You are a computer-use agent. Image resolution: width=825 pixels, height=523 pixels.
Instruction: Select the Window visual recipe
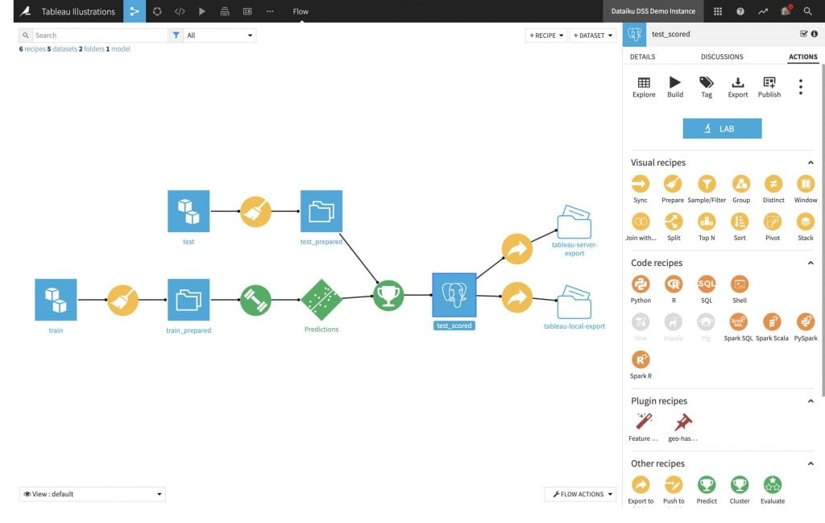[x=806, y=185]
